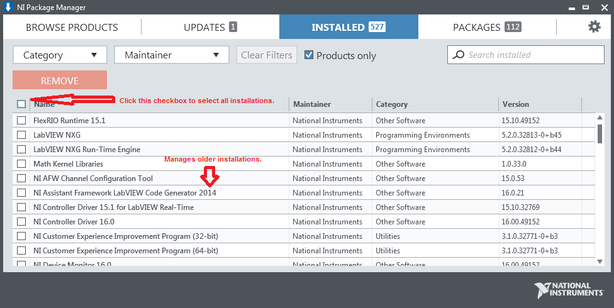Click version 16.0.21 cell
This screenshot has height=308, width=614.
pos(513,193)
